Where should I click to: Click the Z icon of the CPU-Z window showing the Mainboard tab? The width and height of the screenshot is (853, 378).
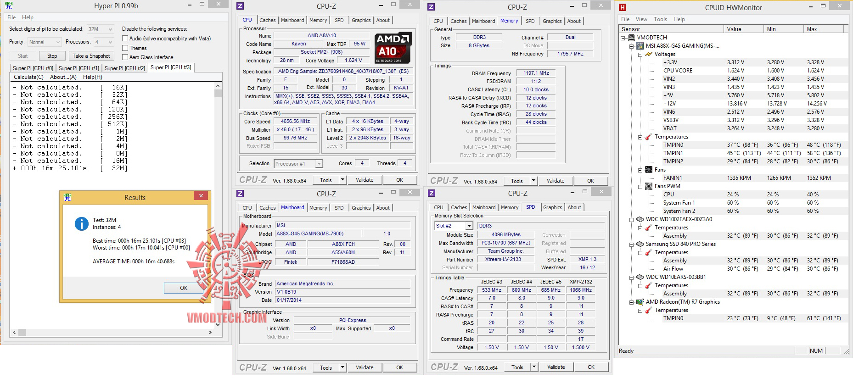point(240,194)
